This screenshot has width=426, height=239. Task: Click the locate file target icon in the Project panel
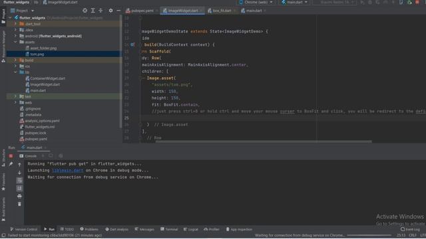click(x=85, y=11)
